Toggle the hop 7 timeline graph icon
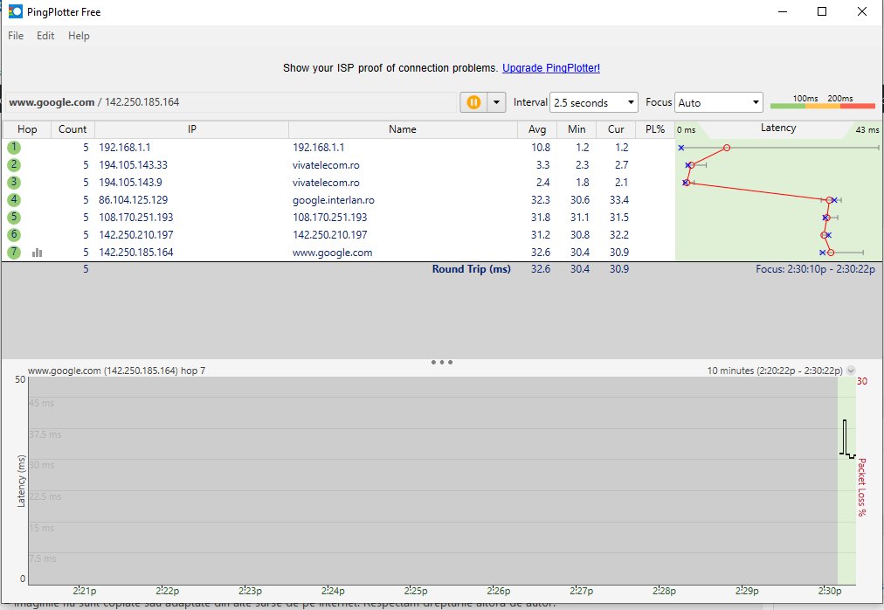The image size is (884, 610). [38, 253]
